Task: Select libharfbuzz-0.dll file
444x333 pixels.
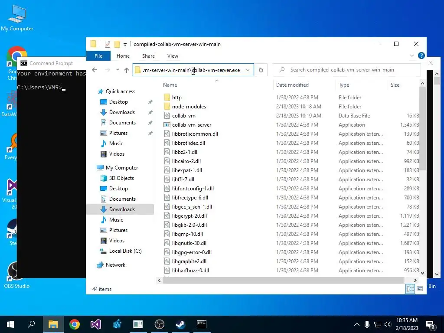Action: pos(190,271)
